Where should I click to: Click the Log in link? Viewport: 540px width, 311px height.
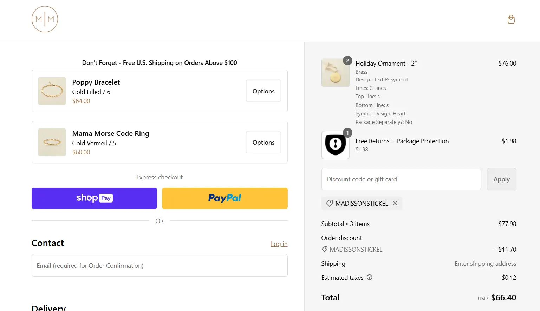[279, 244]
